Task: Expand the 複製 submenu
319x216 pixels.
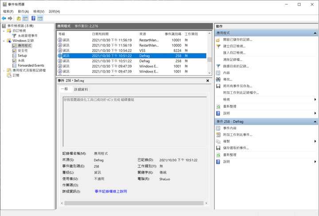Action: tap(315, 141)
